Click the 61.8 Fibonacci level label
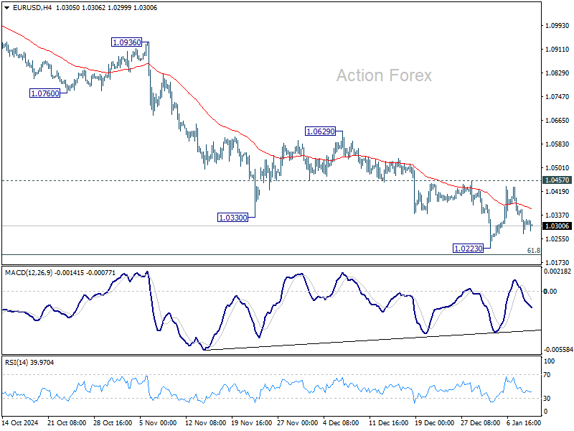Screen dimensions: 574x431 (x=533, y=251)
